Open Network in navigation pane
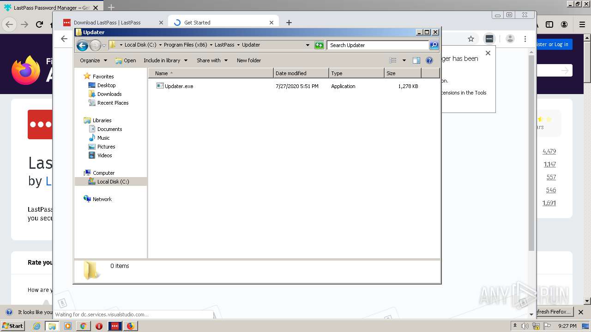 (102, 199)
